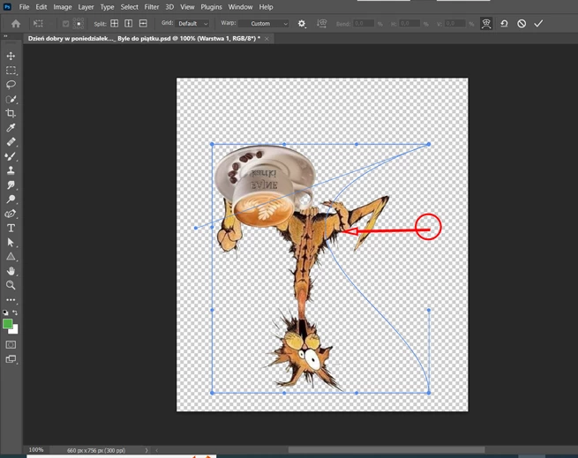Select the Hand tool

click(x=11, y=271)
